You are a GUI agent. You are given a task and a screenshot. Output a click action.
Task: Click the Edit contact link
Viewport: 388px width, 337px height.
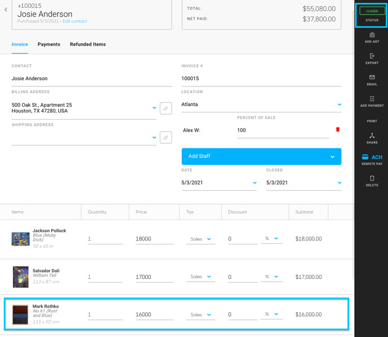[x=75, y=21]
